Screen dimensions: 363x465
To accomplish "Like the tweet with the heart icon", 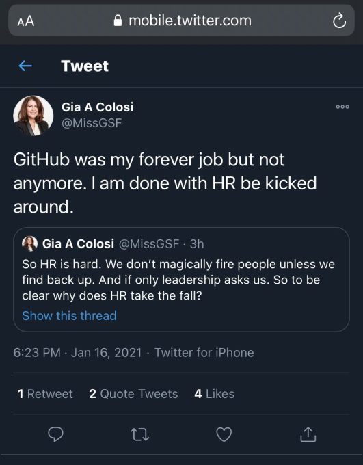I will coord(224,434).
